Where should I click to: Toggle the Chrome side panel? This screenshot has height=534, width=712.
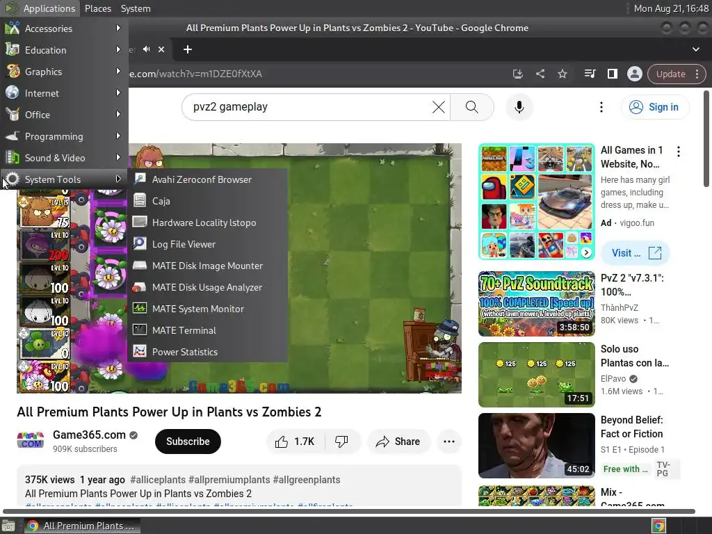click(612, 74)
